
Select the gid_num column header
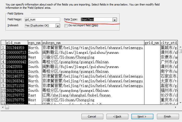(x=17, y=43)
